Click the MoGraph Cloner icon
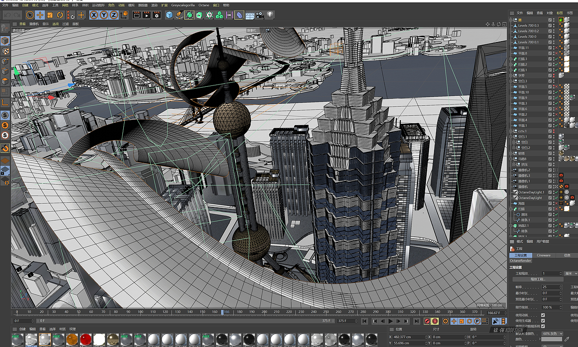Screen dimensions: 578x347 coord(219,15)
